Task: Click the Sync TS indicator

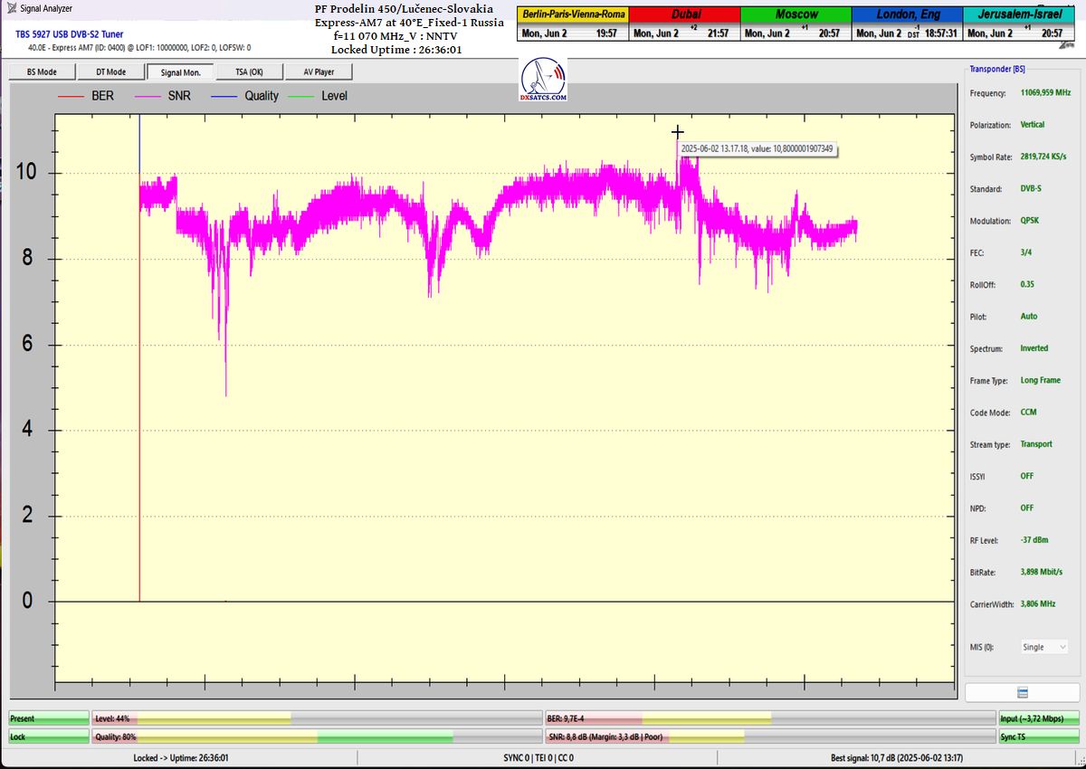Action: click(1038, 736)
